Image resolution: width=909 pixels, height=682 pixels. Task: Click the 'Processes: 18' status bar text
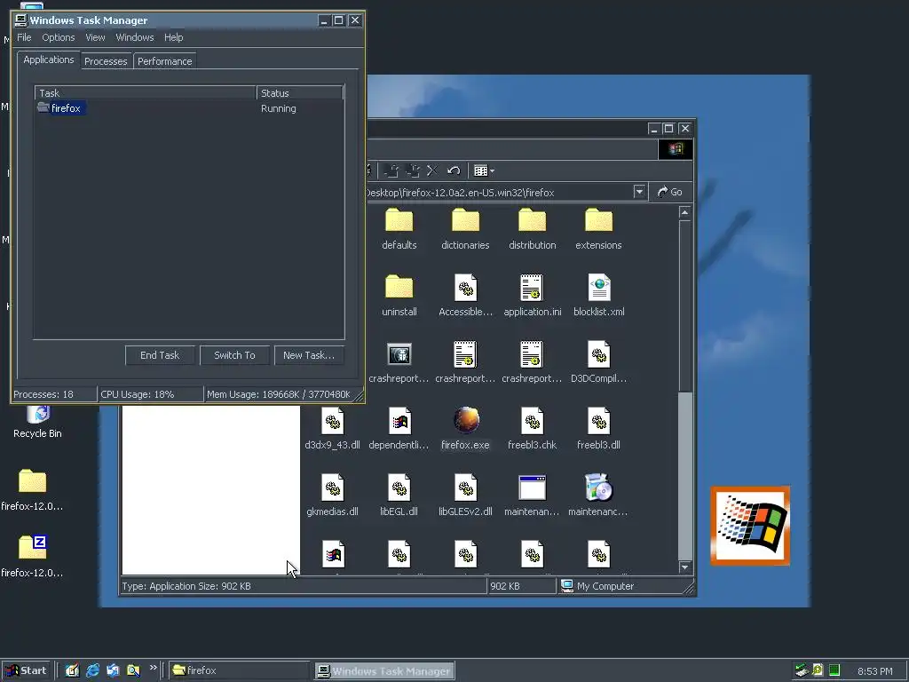pyautogui.click(x=43, y=394)
